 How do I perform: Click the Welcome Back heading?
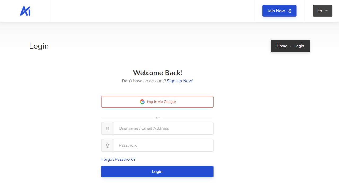click(x=157, y=73)
